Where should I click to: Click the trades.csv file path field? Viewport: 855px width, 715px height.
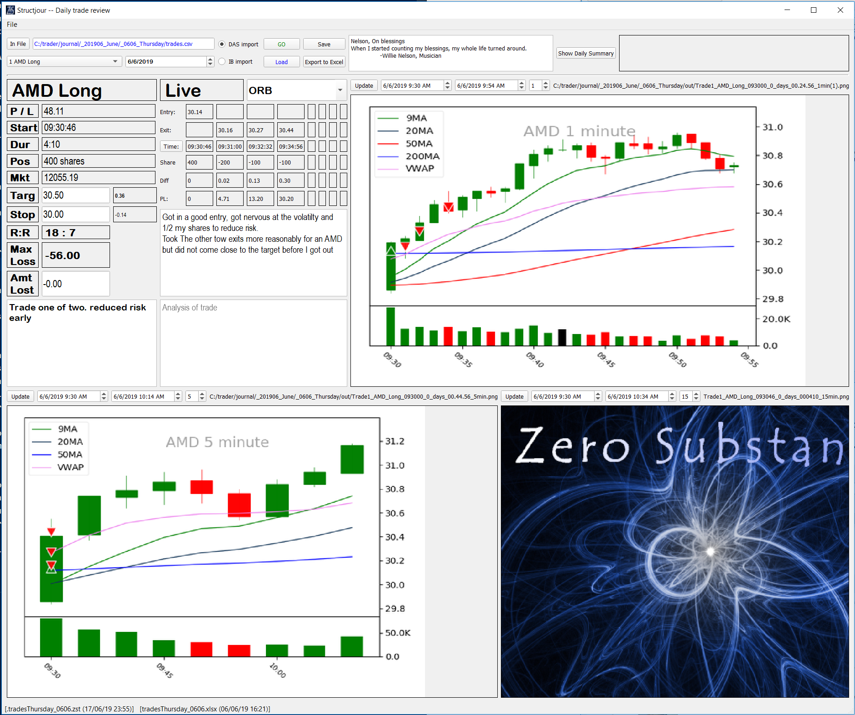tap(123, 44)
